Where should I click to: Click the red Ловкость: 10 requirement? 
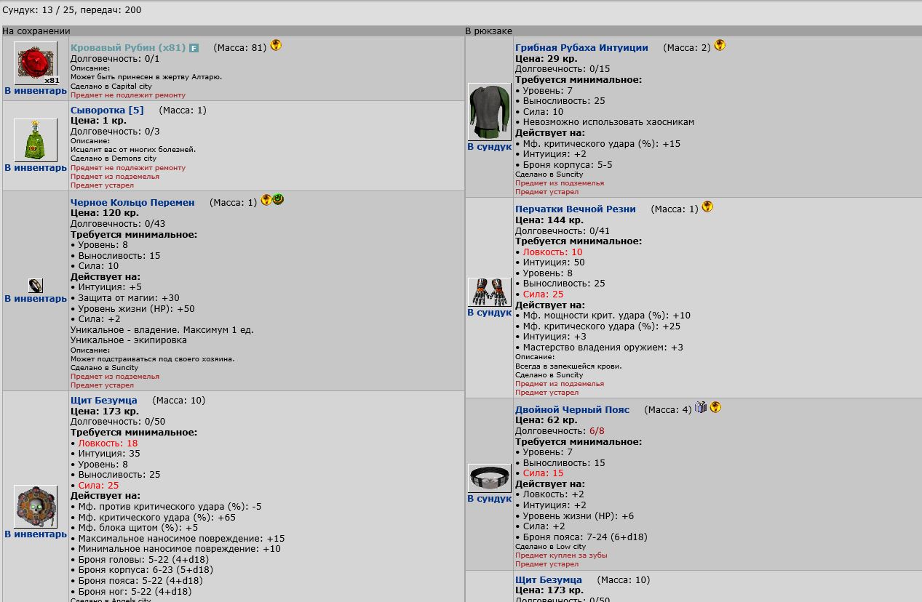point(552,252)
